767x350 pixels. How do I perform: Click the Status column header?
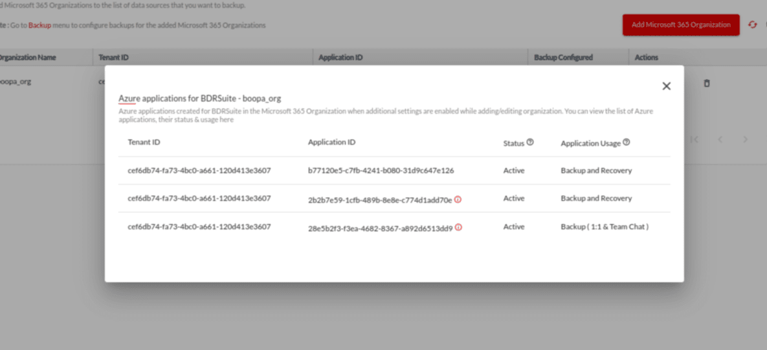[514, 143]
